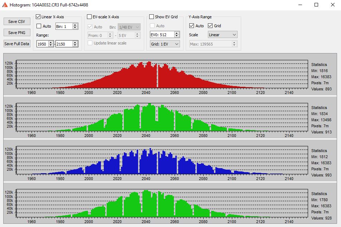Click the Save CSV button
Screen dimensions: 341x227
17,22
